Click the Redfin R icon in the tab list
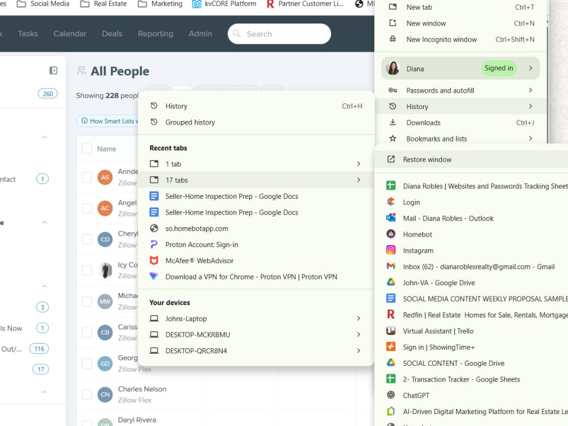 tap(391, 315)
